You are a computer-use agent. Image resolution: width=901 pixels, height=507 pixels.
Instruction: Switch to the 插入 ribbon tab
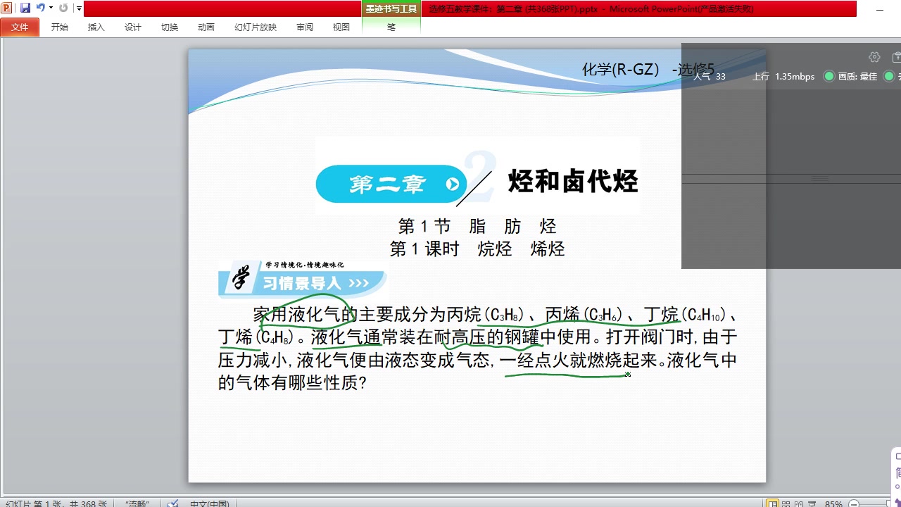pos(96,27)
